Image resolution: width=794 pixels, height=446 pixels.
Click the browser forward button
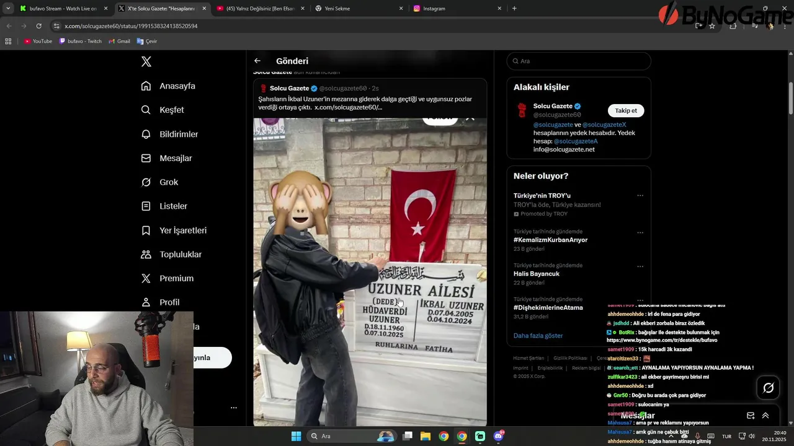(24, 26)
